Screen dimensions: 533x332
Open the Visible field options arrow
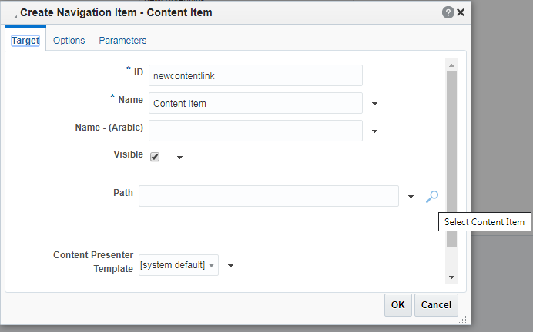[x=179, y=158]
